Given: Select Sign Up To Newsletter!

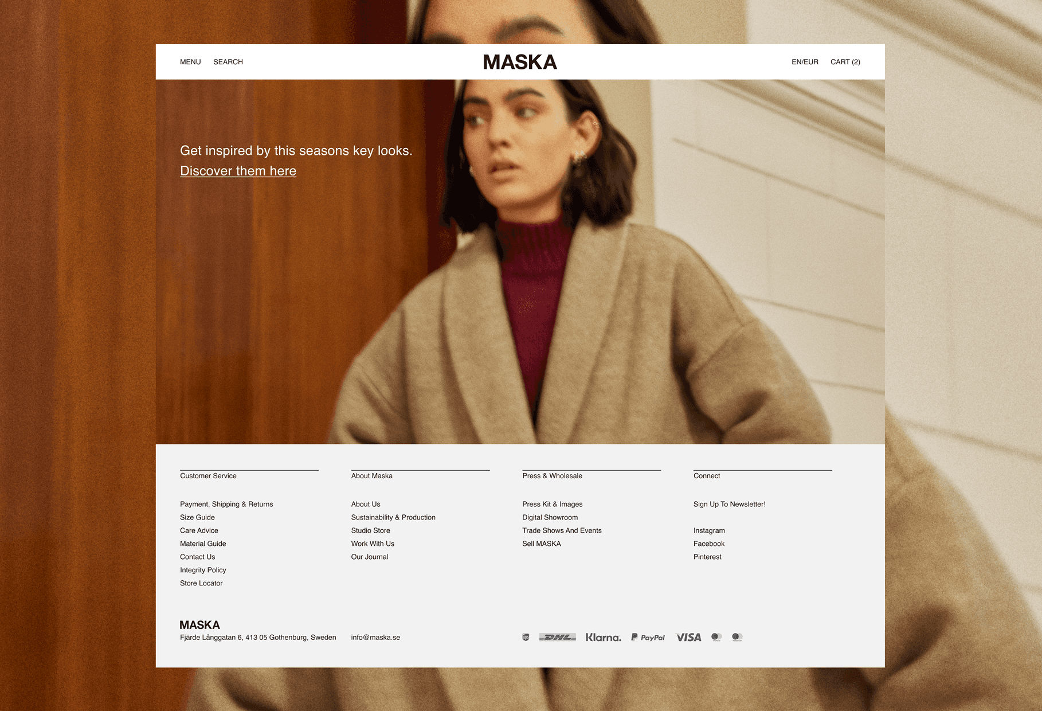Looking at the screenshot, I should click(x=729, y=504).
